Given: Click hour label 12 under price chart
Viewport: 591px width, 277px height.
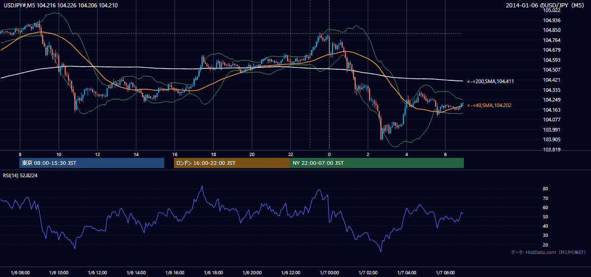Looking at the screenshot, I should tap(98, 154).
